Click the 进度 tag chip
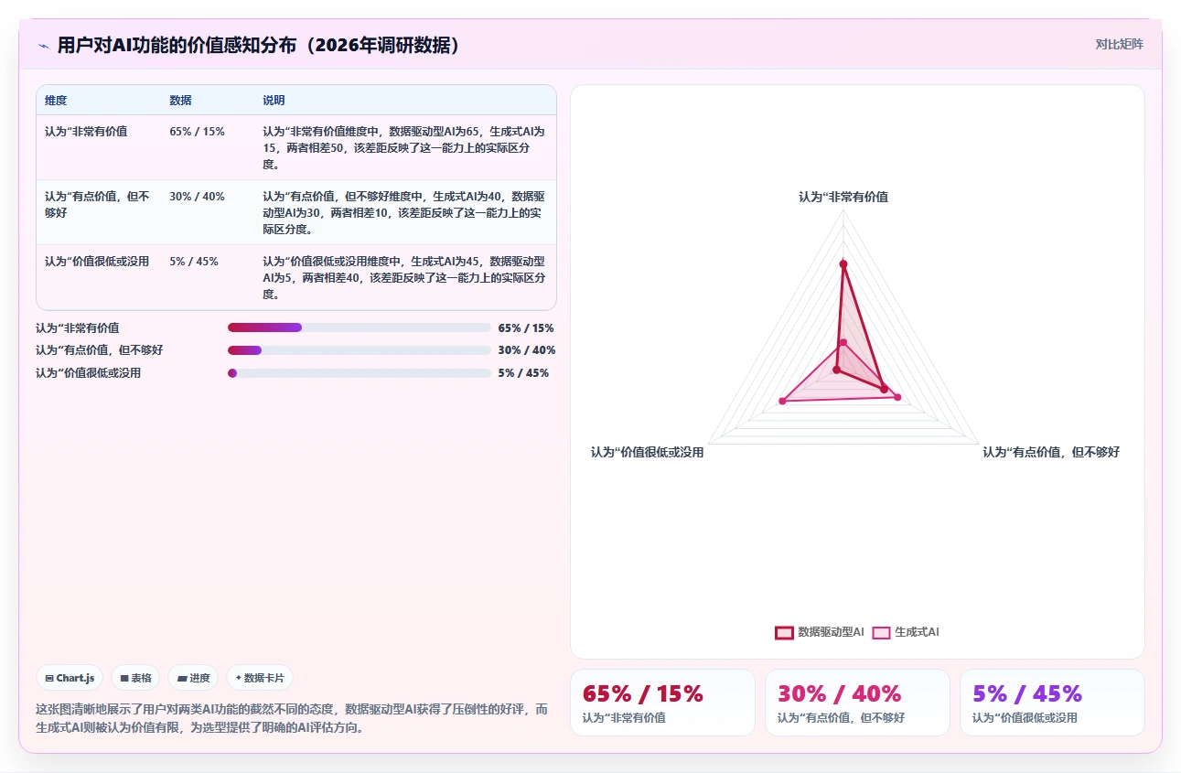Viewport: 1181px width, 773px height. pyautogui.click(x=193, y=678)
